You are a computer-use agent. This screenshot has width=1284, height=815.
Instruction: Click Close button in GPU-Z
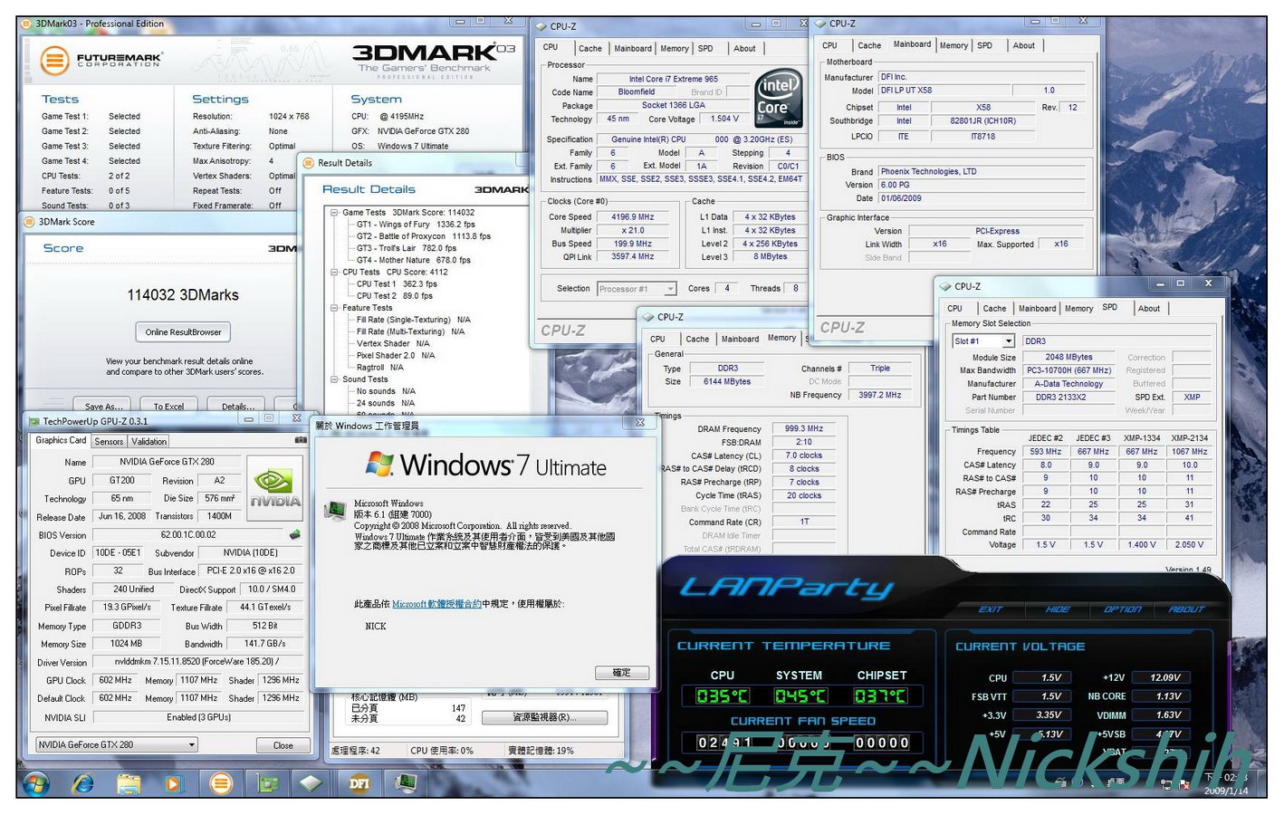pos(283,745)
